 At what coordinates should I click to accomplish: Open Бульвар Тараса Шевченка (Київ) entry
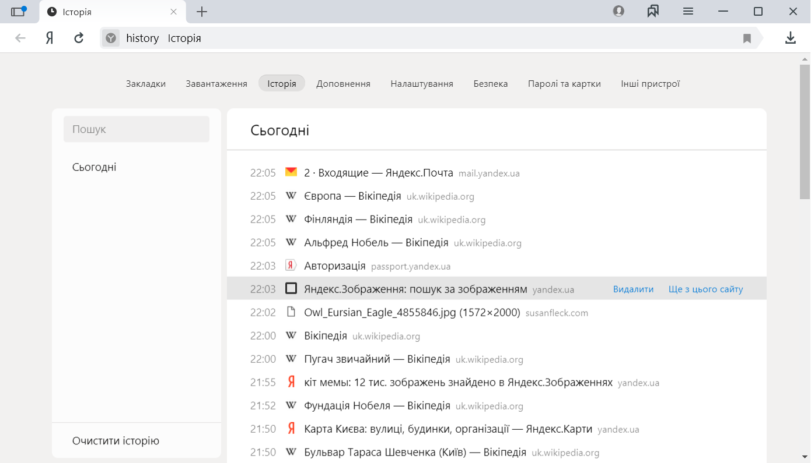coord(415,453)
